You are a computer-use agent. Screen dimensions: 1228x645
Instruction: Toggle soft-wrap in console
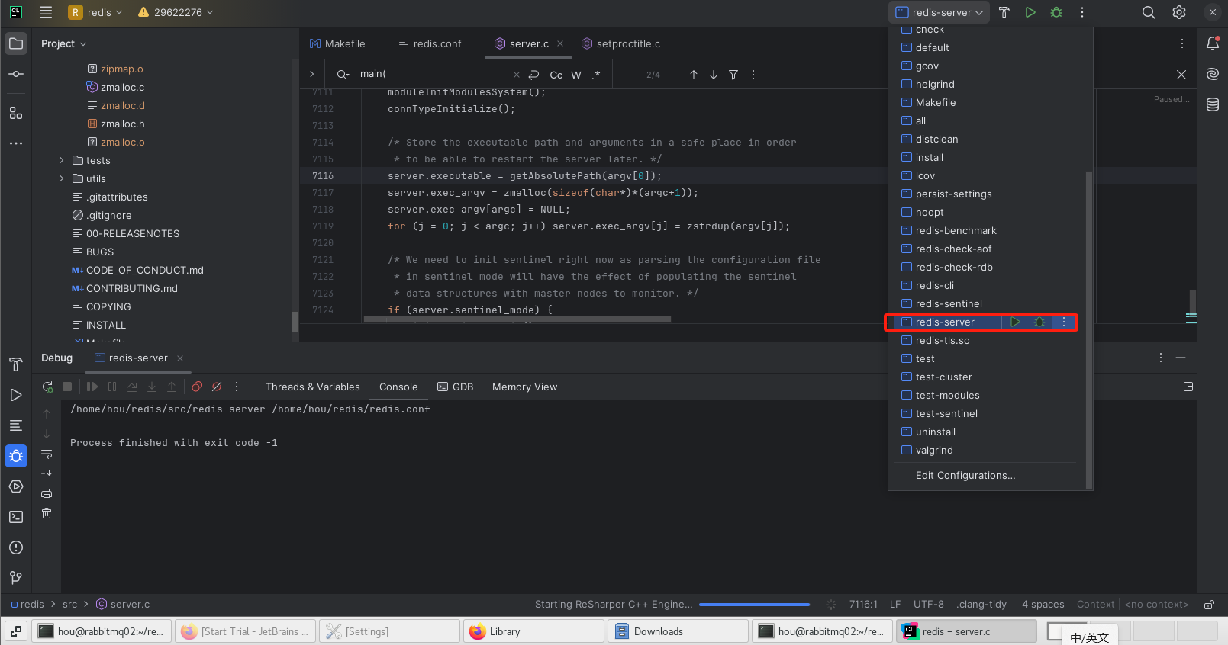tap(47, 454)
